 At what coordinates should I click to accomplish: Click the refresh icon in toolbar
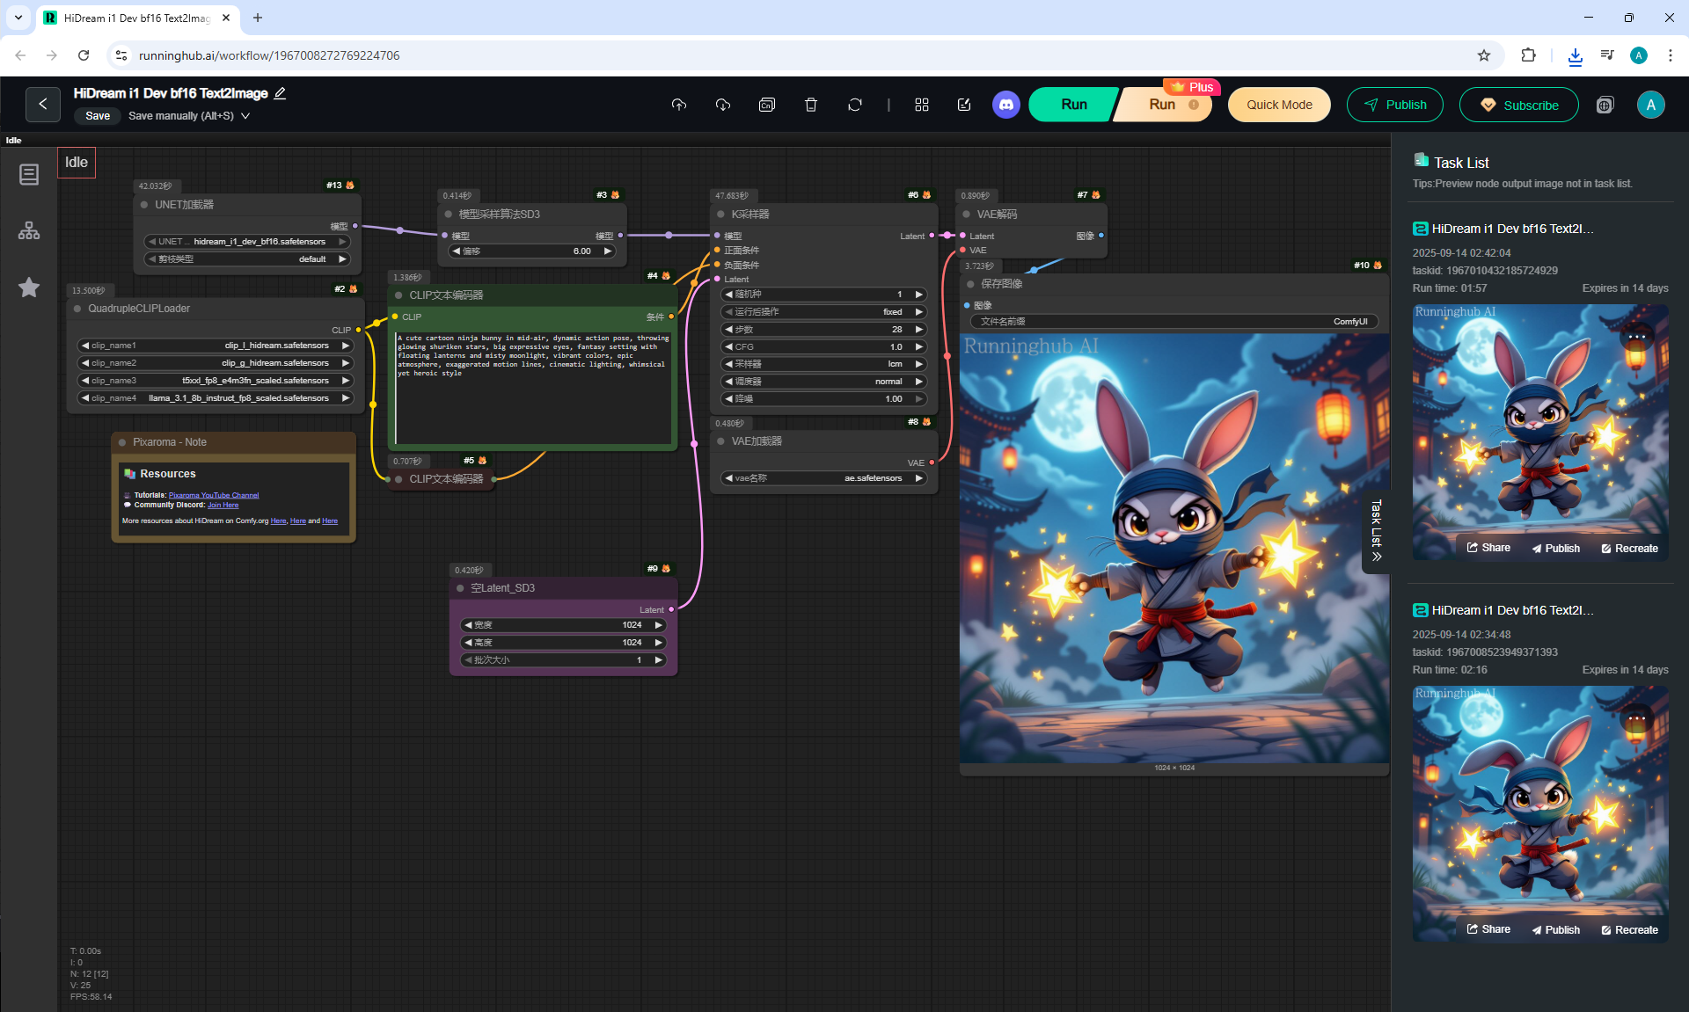[x=854, y=105]
